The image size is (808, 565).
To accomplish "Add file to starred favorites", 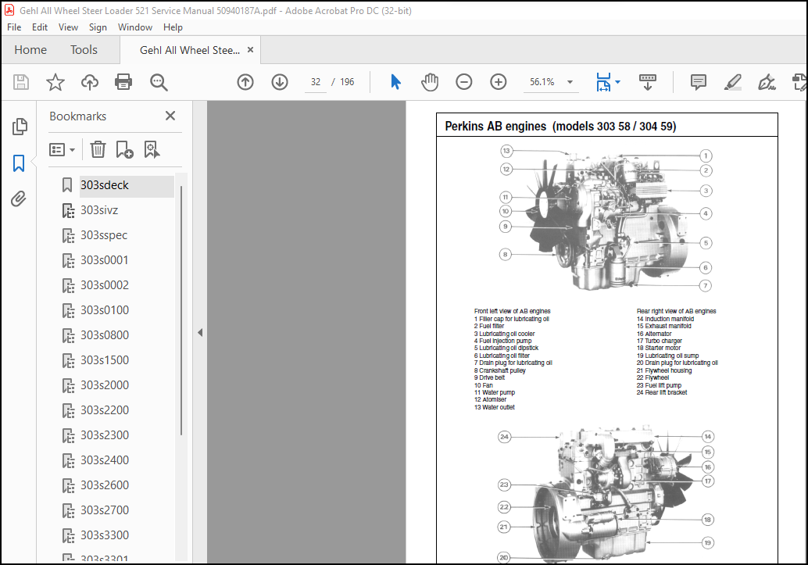I will point(55,82).
